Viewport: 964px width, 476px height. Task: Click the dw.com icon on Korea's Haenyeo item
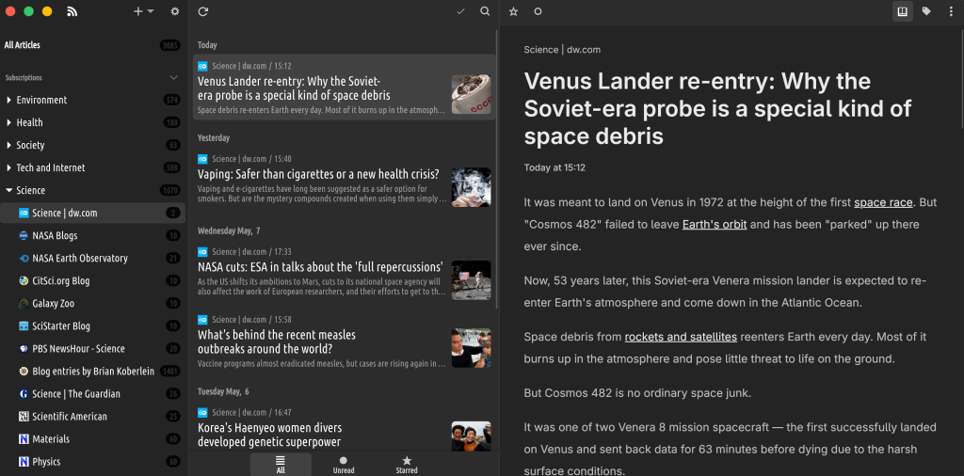[x=202, y=412]
